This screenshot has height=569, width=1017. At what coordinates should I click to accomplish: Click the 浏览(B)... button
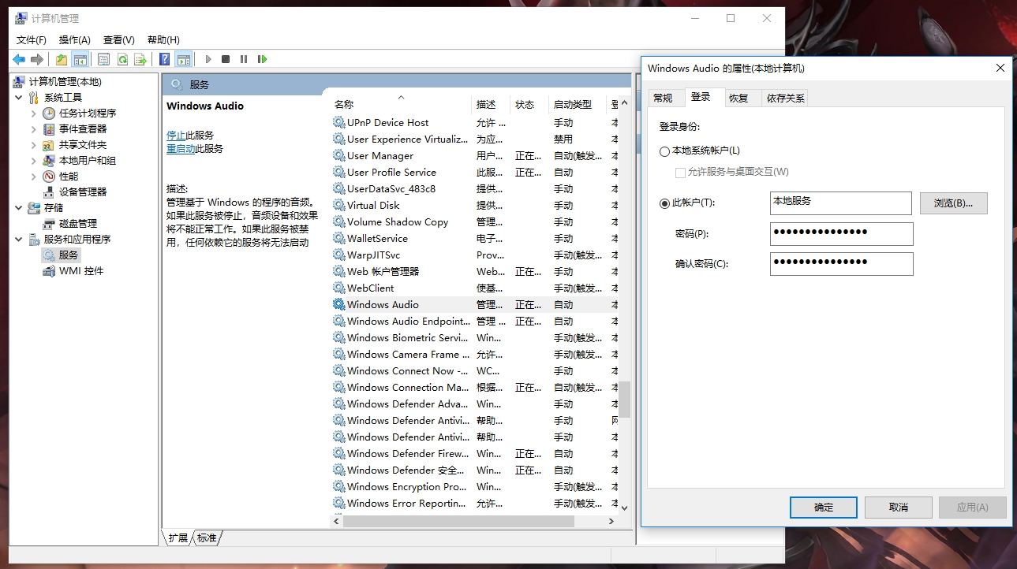pyautogui.click(x=954, y=203)
